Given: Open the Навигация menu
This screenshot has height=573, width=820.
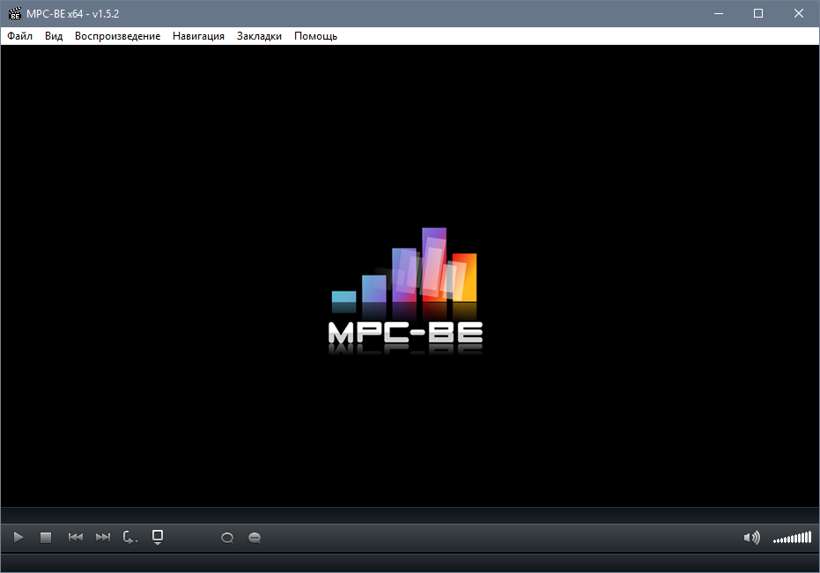Looking at the screenshot, I should coord(198,36).
